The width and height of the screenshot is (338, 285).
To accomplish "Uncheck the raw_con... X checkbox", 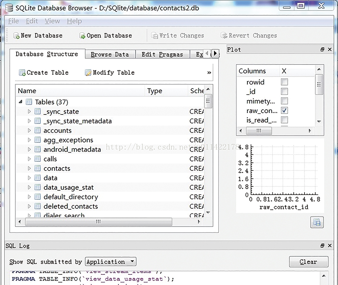I will [284, 110].
